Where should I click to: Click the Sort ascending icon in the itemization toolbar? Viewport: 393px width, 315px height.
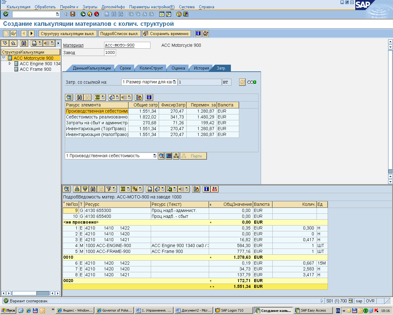pos(77,189)
